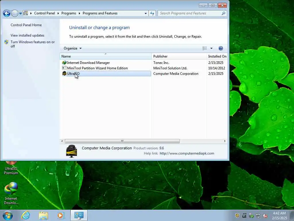
Task: Open the Organize menu
Action: click(73, 48)
